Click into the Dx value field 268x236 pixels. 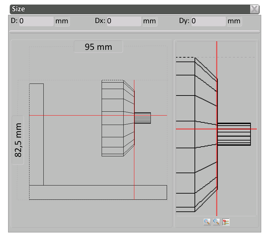pos(124,21)
